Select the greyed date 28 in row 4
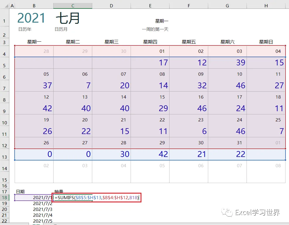289x225 pixels. click(x=34, y=51)
